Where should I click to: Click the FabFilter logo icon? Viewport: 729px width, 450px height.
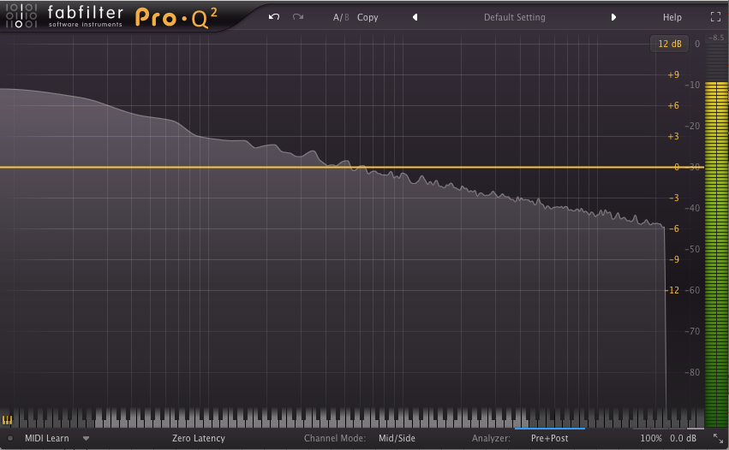(x=21, y=15)
